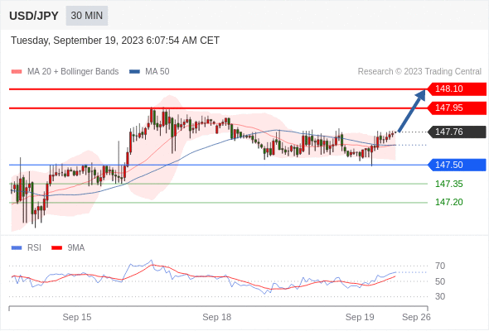Click the Sep 15 date axis label

pos(77,317)
